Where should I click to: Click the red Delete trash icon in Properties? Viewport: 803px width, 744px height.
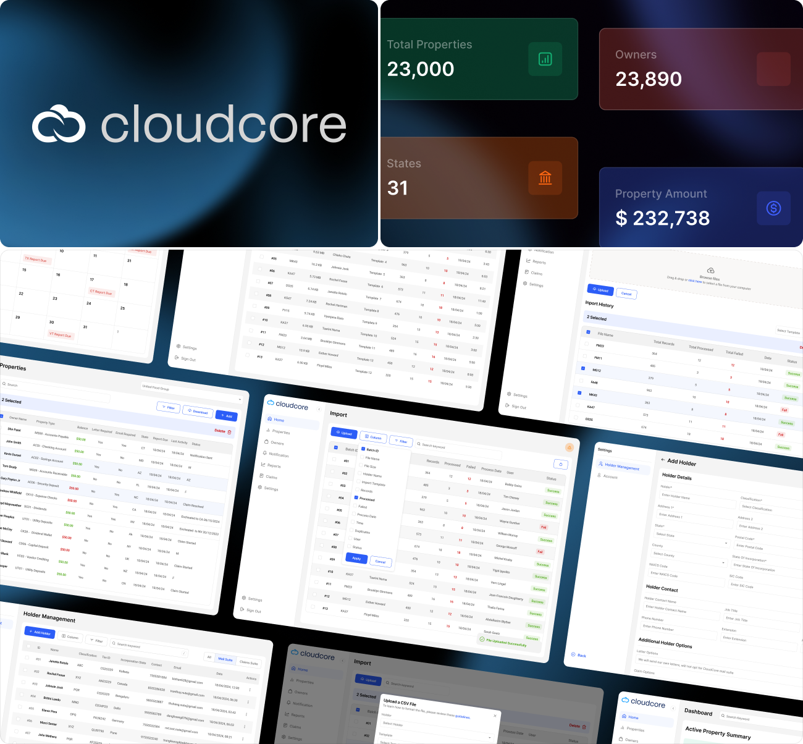(x=230, y=432)
